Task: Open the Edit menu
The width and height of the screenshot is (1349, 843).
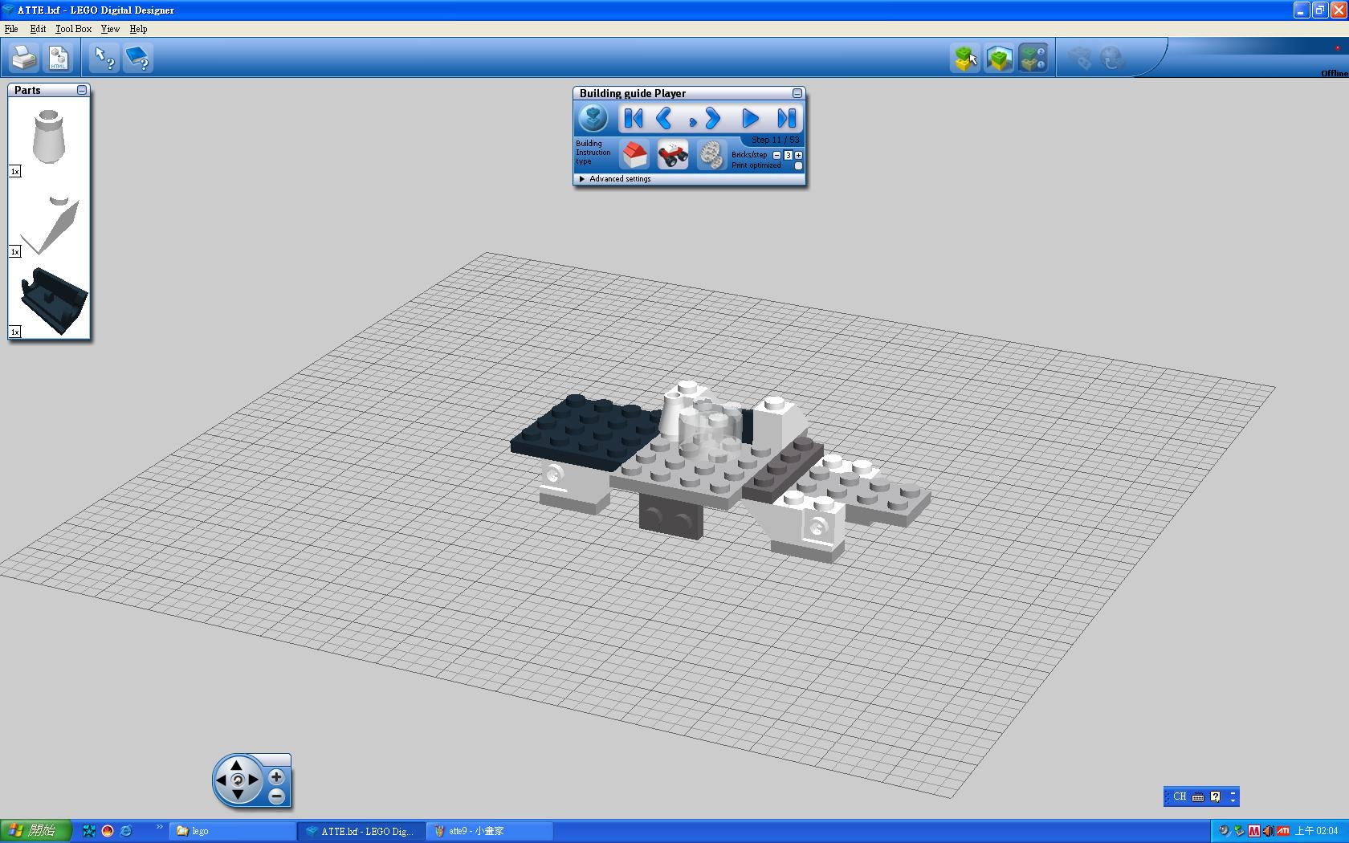Action: [x=38, y=29]
